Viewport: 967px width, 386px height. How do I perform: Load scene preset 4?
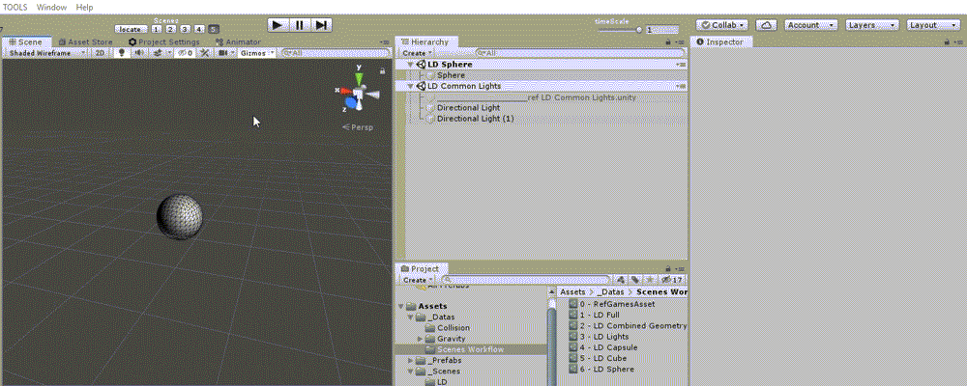click(198, 29)
